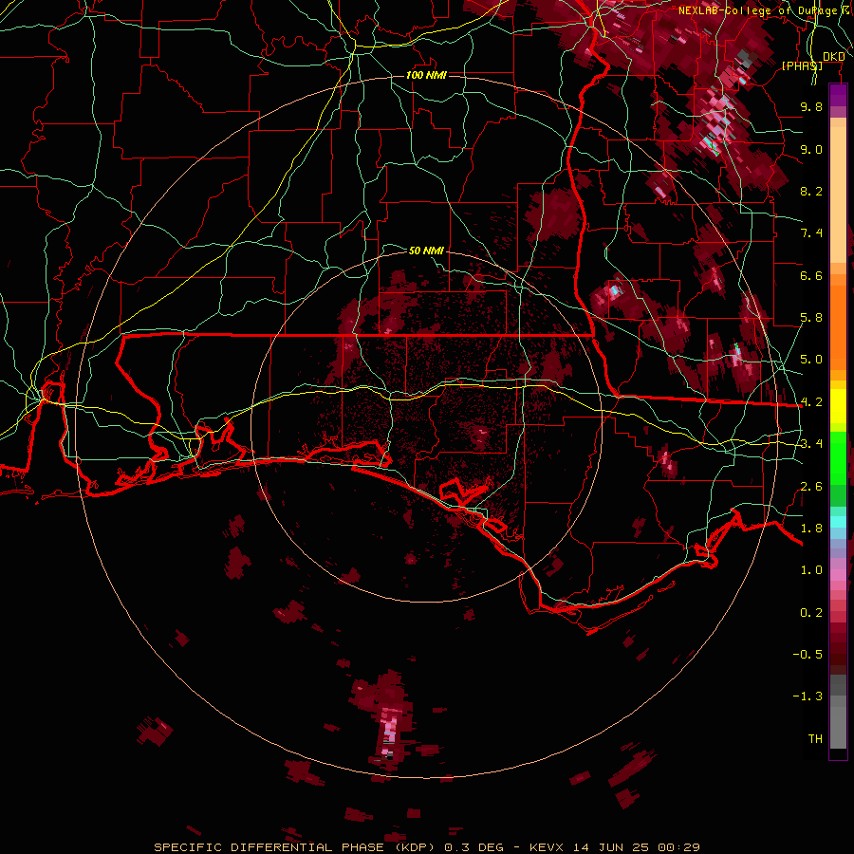854x854 pixels.
Task: Click the 0.2 scale value
Action: pos(811,613)
